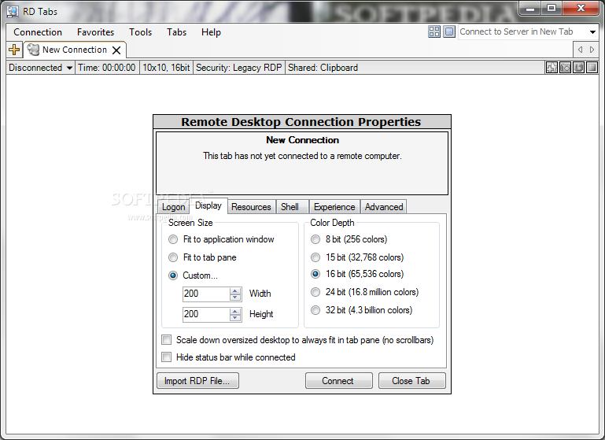Click the Connect button
This screenshot has height=440, width=605.
click(338, 381)
